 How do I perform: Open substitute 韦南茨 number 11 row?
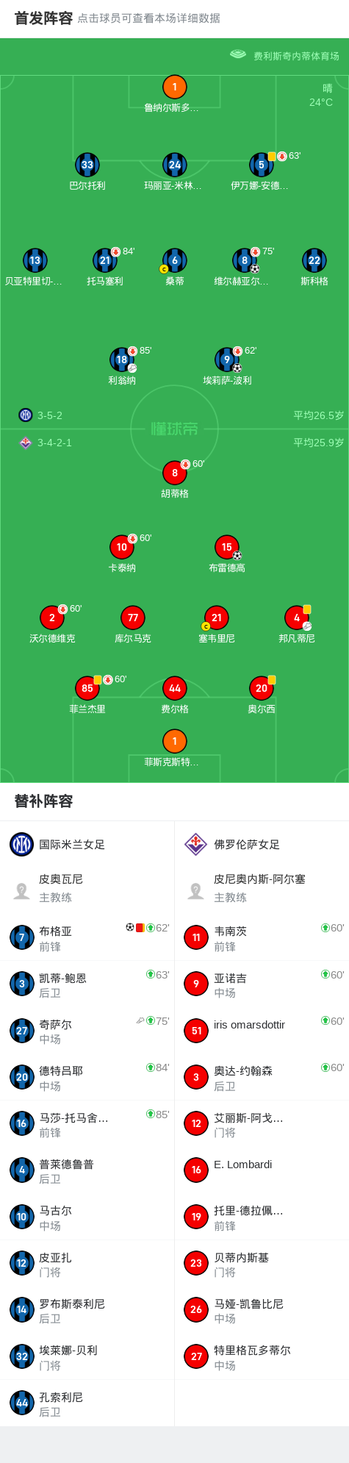(x=262, y=937)
